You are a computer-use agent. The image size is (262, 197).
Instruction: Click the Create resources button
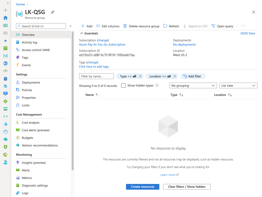coord(143,187)
